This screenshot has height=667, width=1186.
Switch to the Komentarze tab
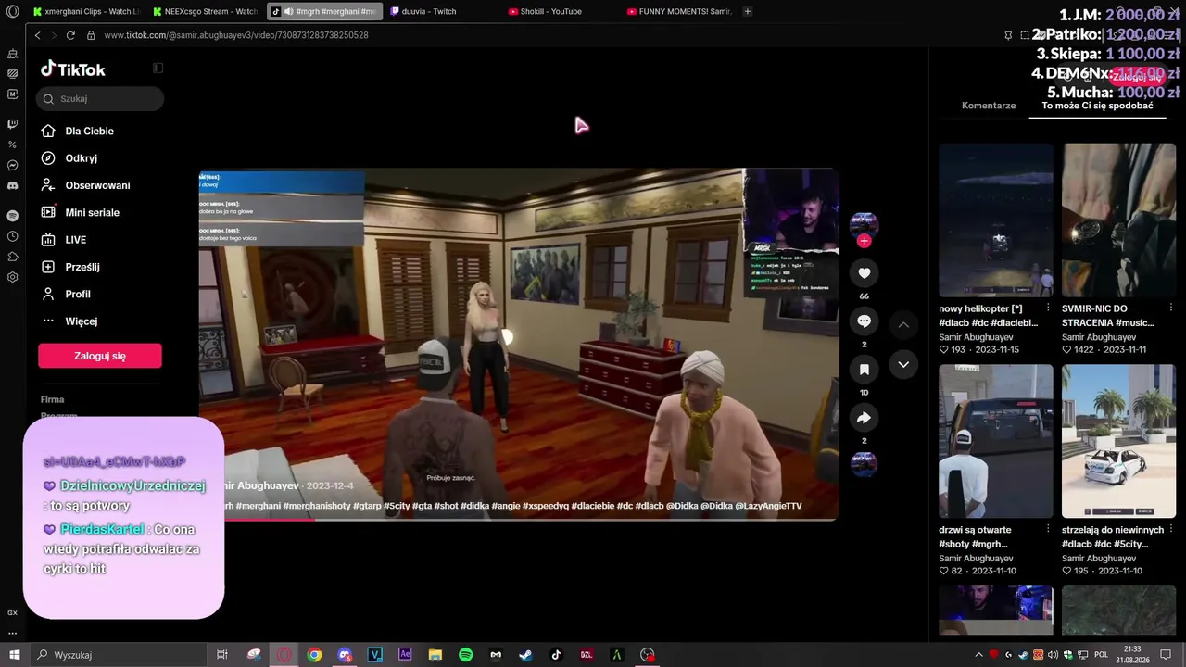pyautogui.click(x=989, y=106)
